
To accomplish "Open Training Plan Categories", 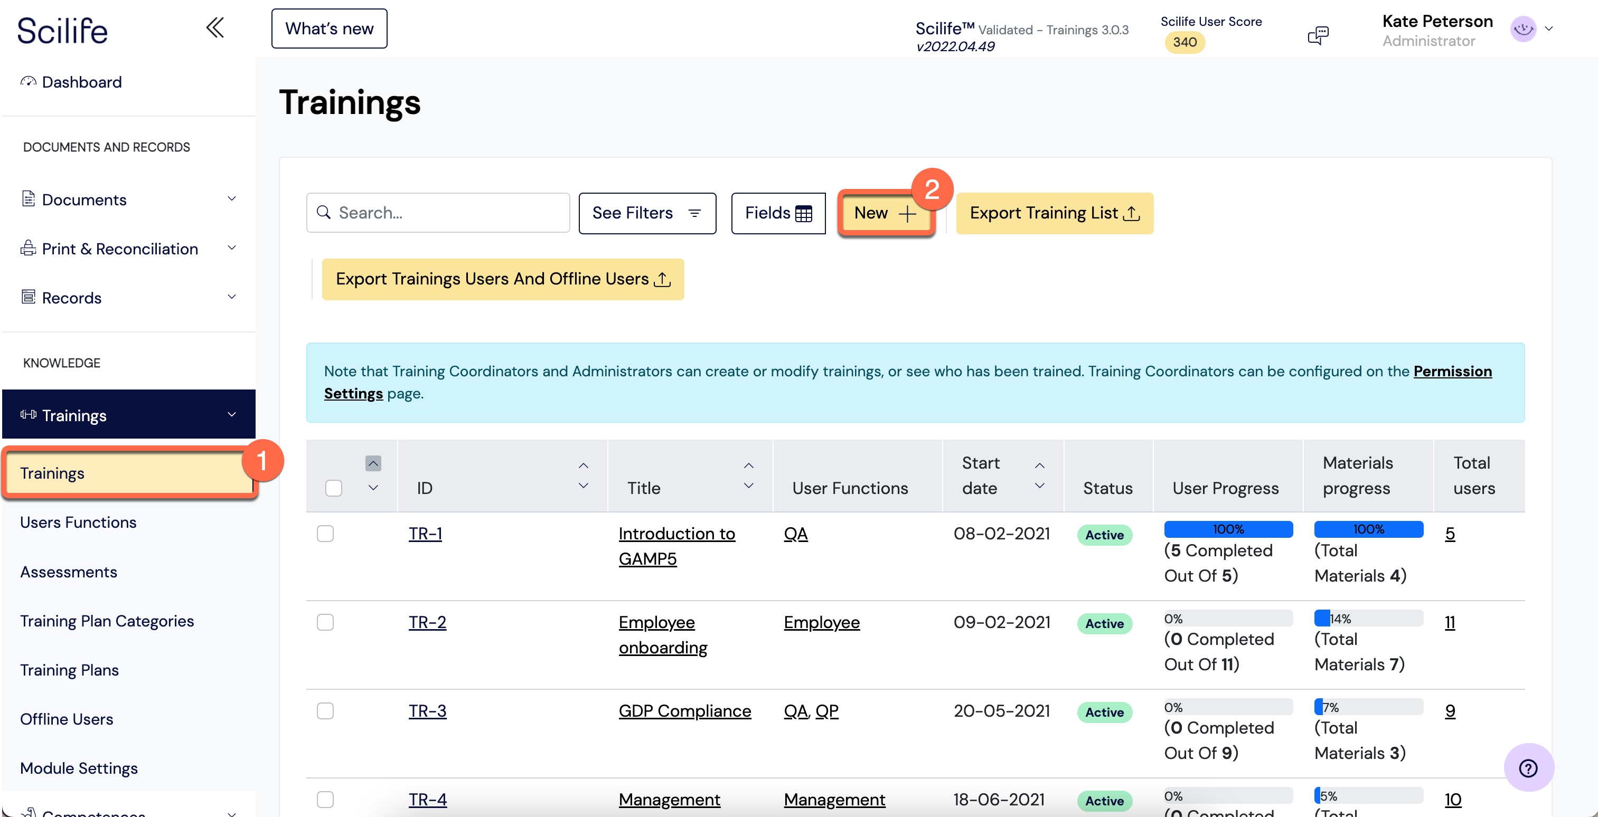I will coord(107,621).
